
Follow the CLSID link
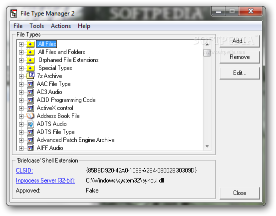click(24, 170)
